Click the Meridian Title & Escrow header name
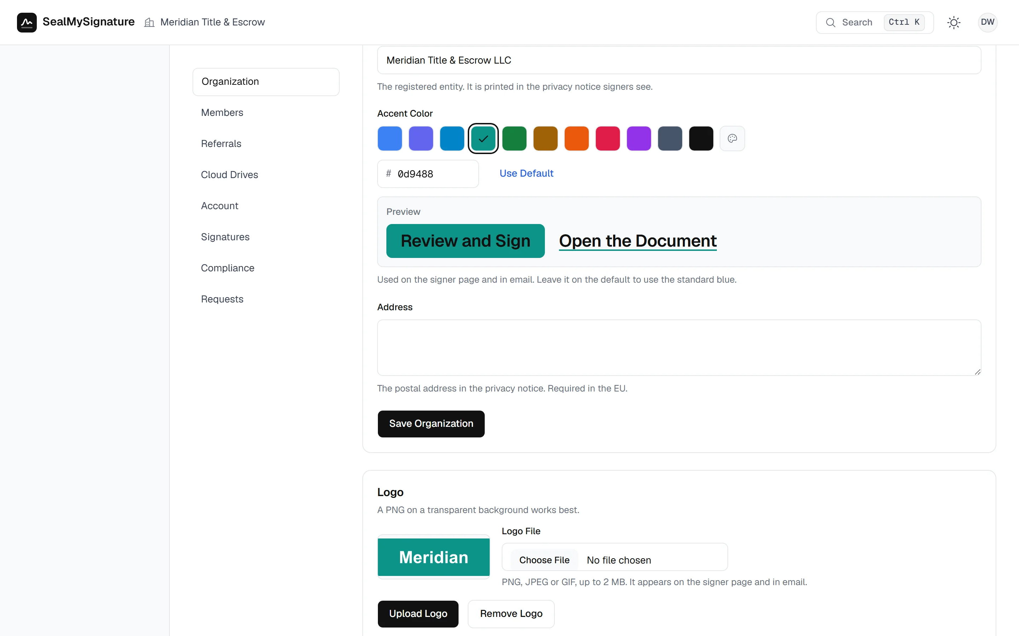1019x636 pixels. (213, 22)
